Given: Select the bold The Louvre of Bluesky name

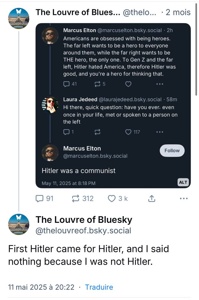Looking at the screenshot, I should (x=84, y=220).
